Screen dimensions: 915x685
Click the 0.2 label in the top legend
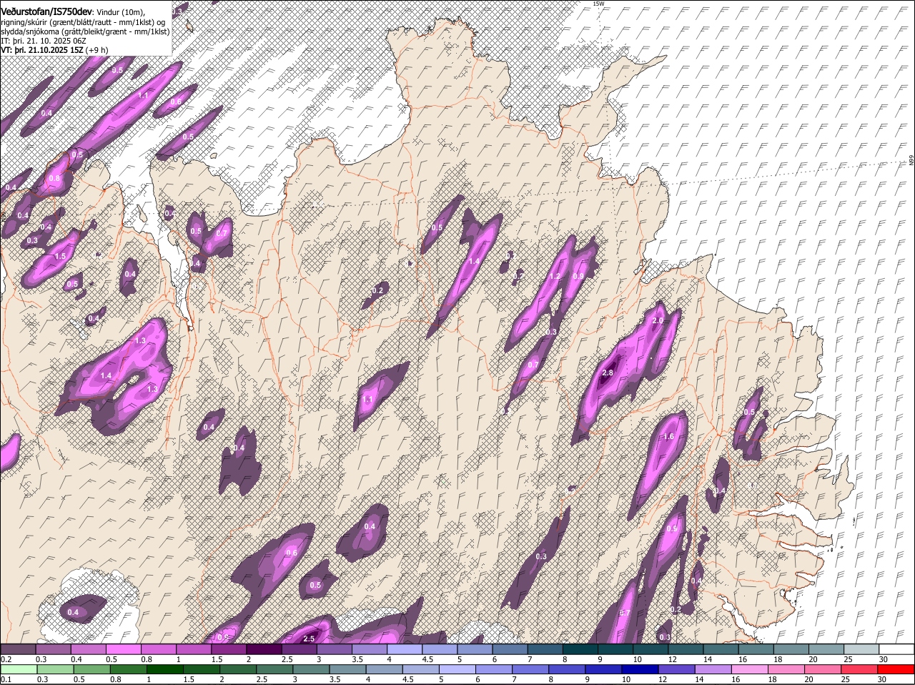coord(6,659)
